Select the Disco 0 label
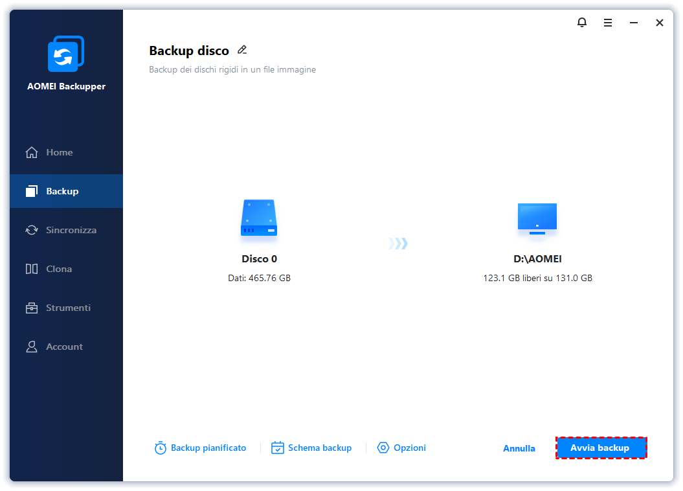 click(x=259, y=259)
